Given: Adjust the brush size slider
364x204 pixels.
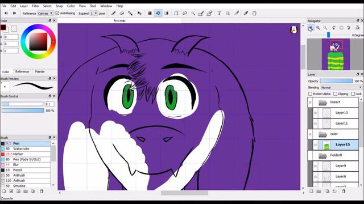Looking at the screenshot, I should 23,104.
